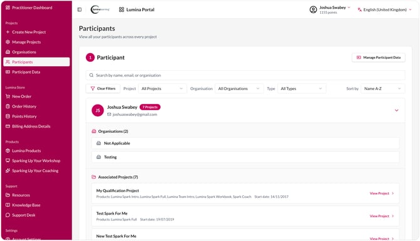This screenshot has height=241, width=420.
Task: Click the language translate icon
Action: pos(360,9)
